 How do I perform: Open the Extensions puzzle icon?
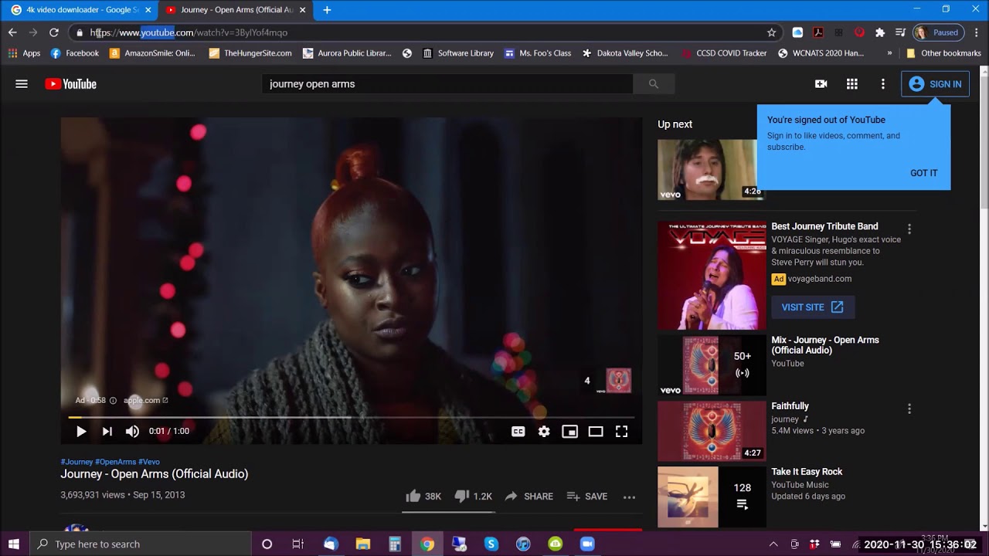tap(880, 32)
